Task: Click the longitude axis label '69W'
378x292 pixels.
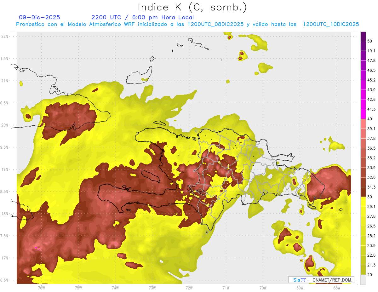Action: [x=300, y=288]
